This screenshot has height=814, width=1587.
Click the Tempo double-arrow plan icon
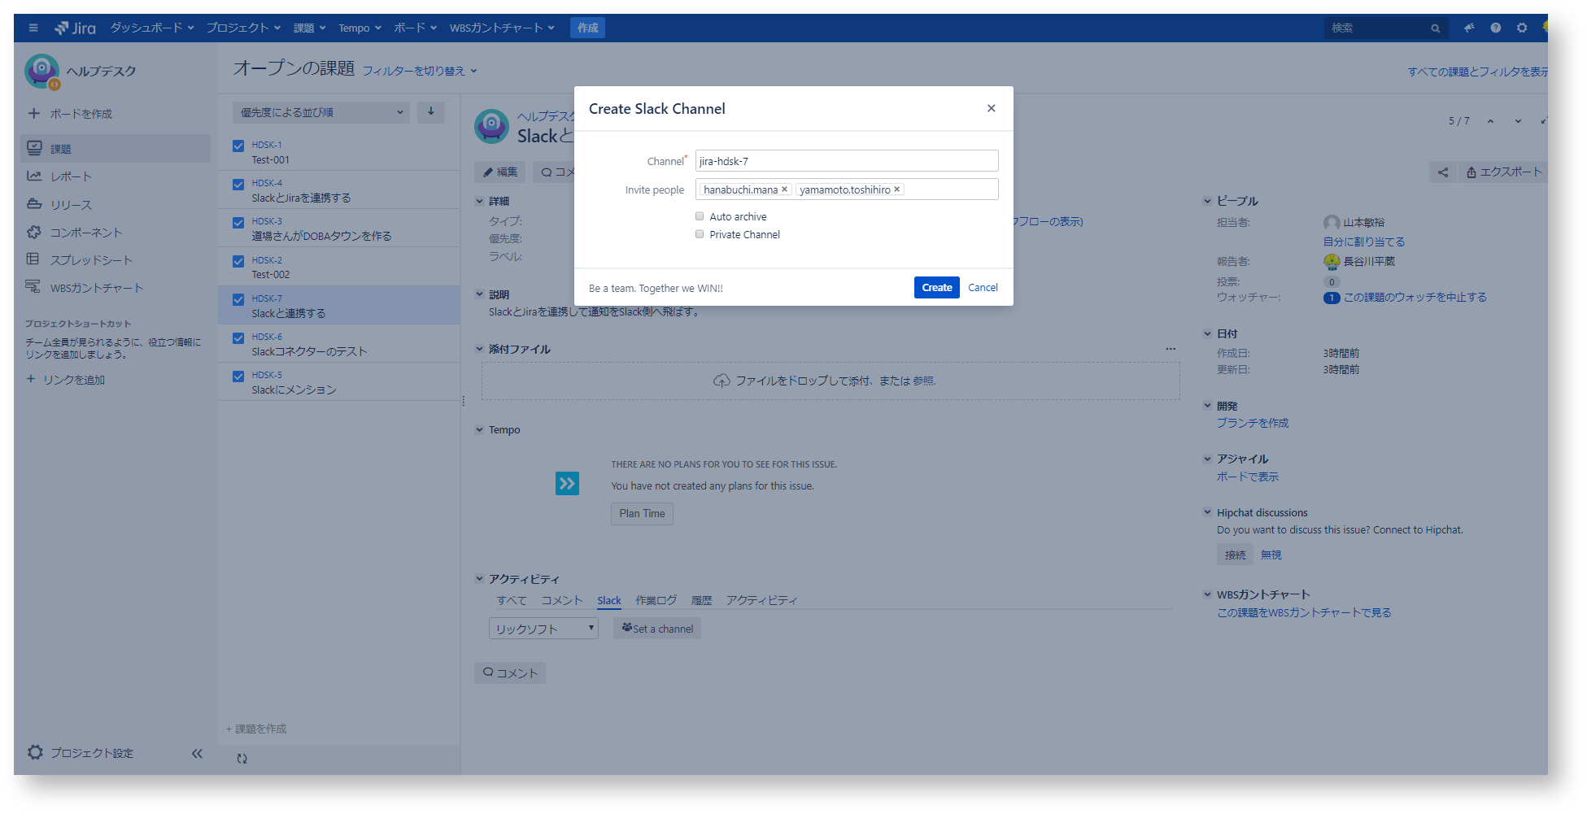pyautogui.click(x=567, y=484)
